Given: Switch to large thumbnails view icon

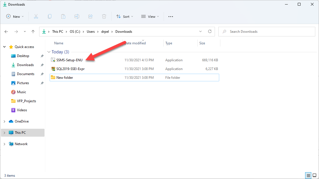Looking at the screenshot, I should click(x=314, y=175).
